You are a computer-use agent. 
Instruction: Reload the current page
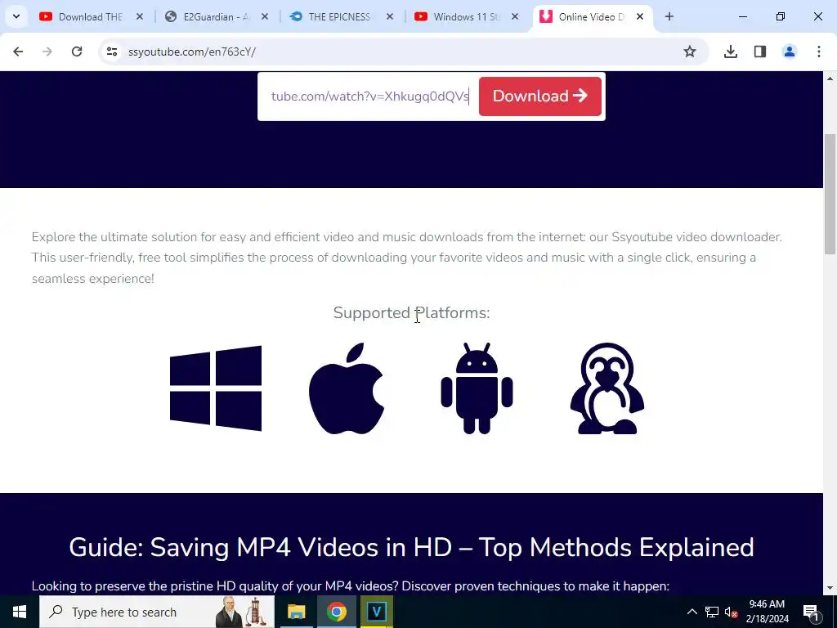(77, 52)
